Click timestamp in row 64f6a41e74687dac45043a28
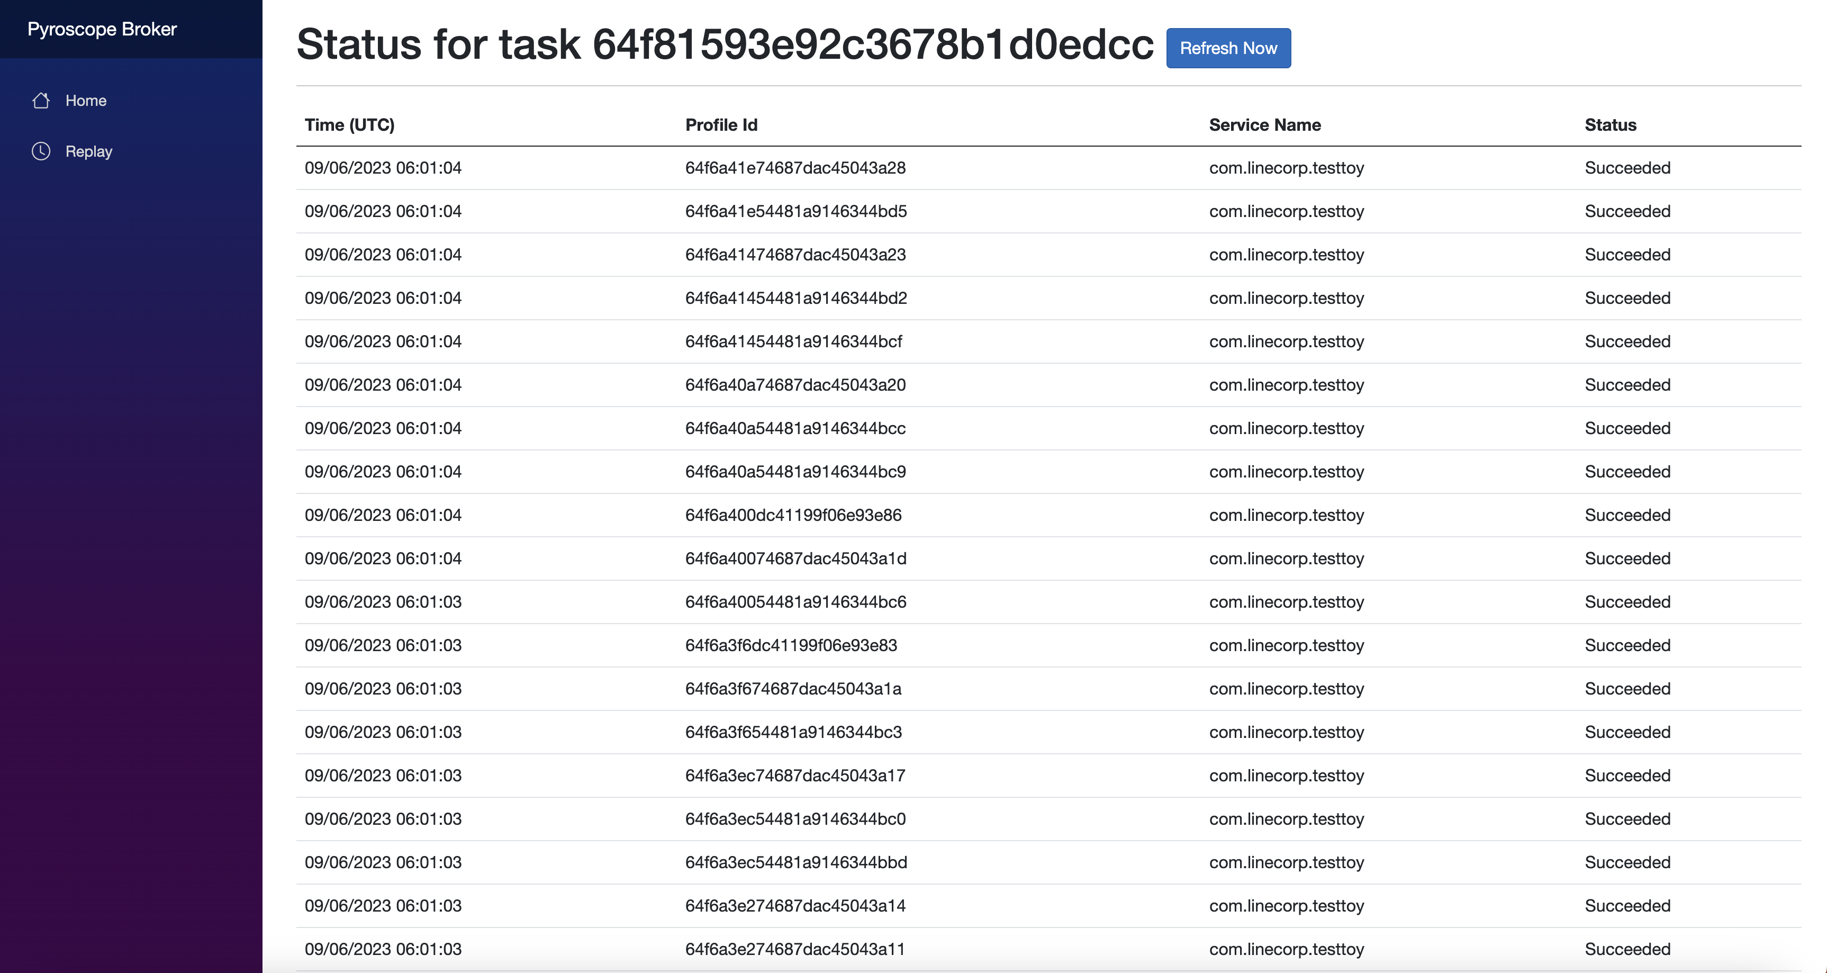The height and width of the screenshot is (973, 1827). pyautogui.click(x=383, y=168)
